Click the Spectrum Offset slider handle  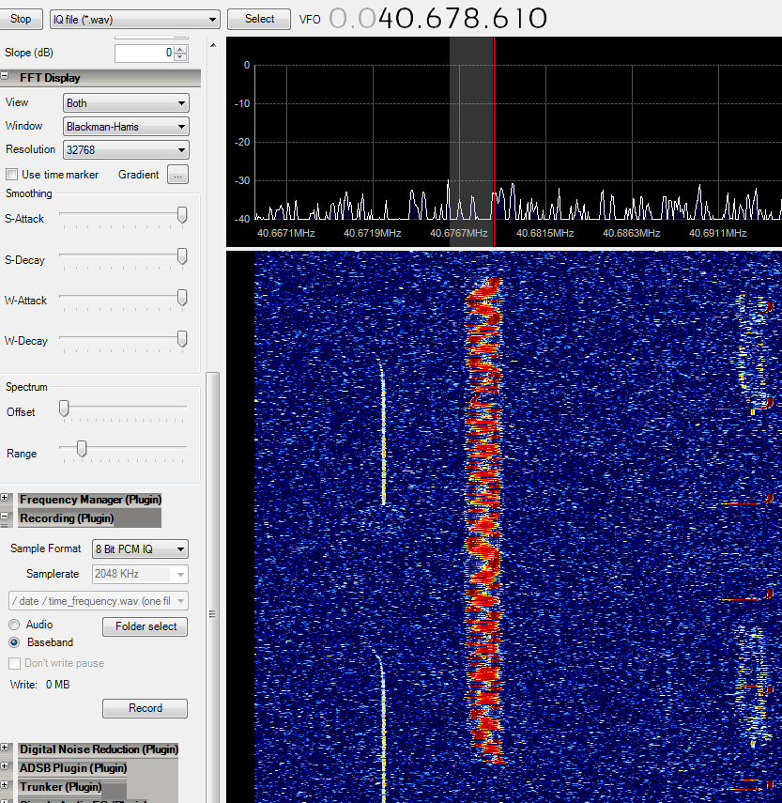pyautogui.click(x=64, y=409)
